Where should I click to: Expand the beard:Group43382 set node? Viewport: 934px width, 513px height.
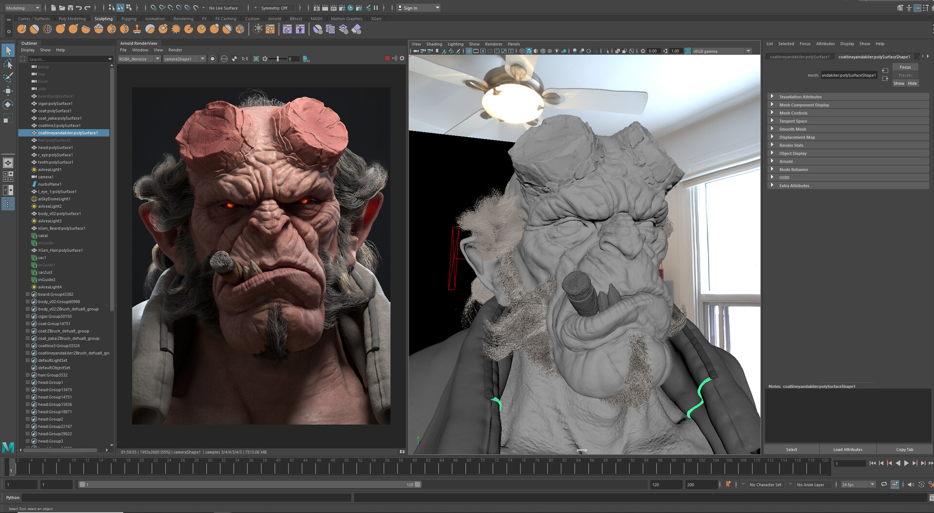pyautogui.click(x=28, y=294)
